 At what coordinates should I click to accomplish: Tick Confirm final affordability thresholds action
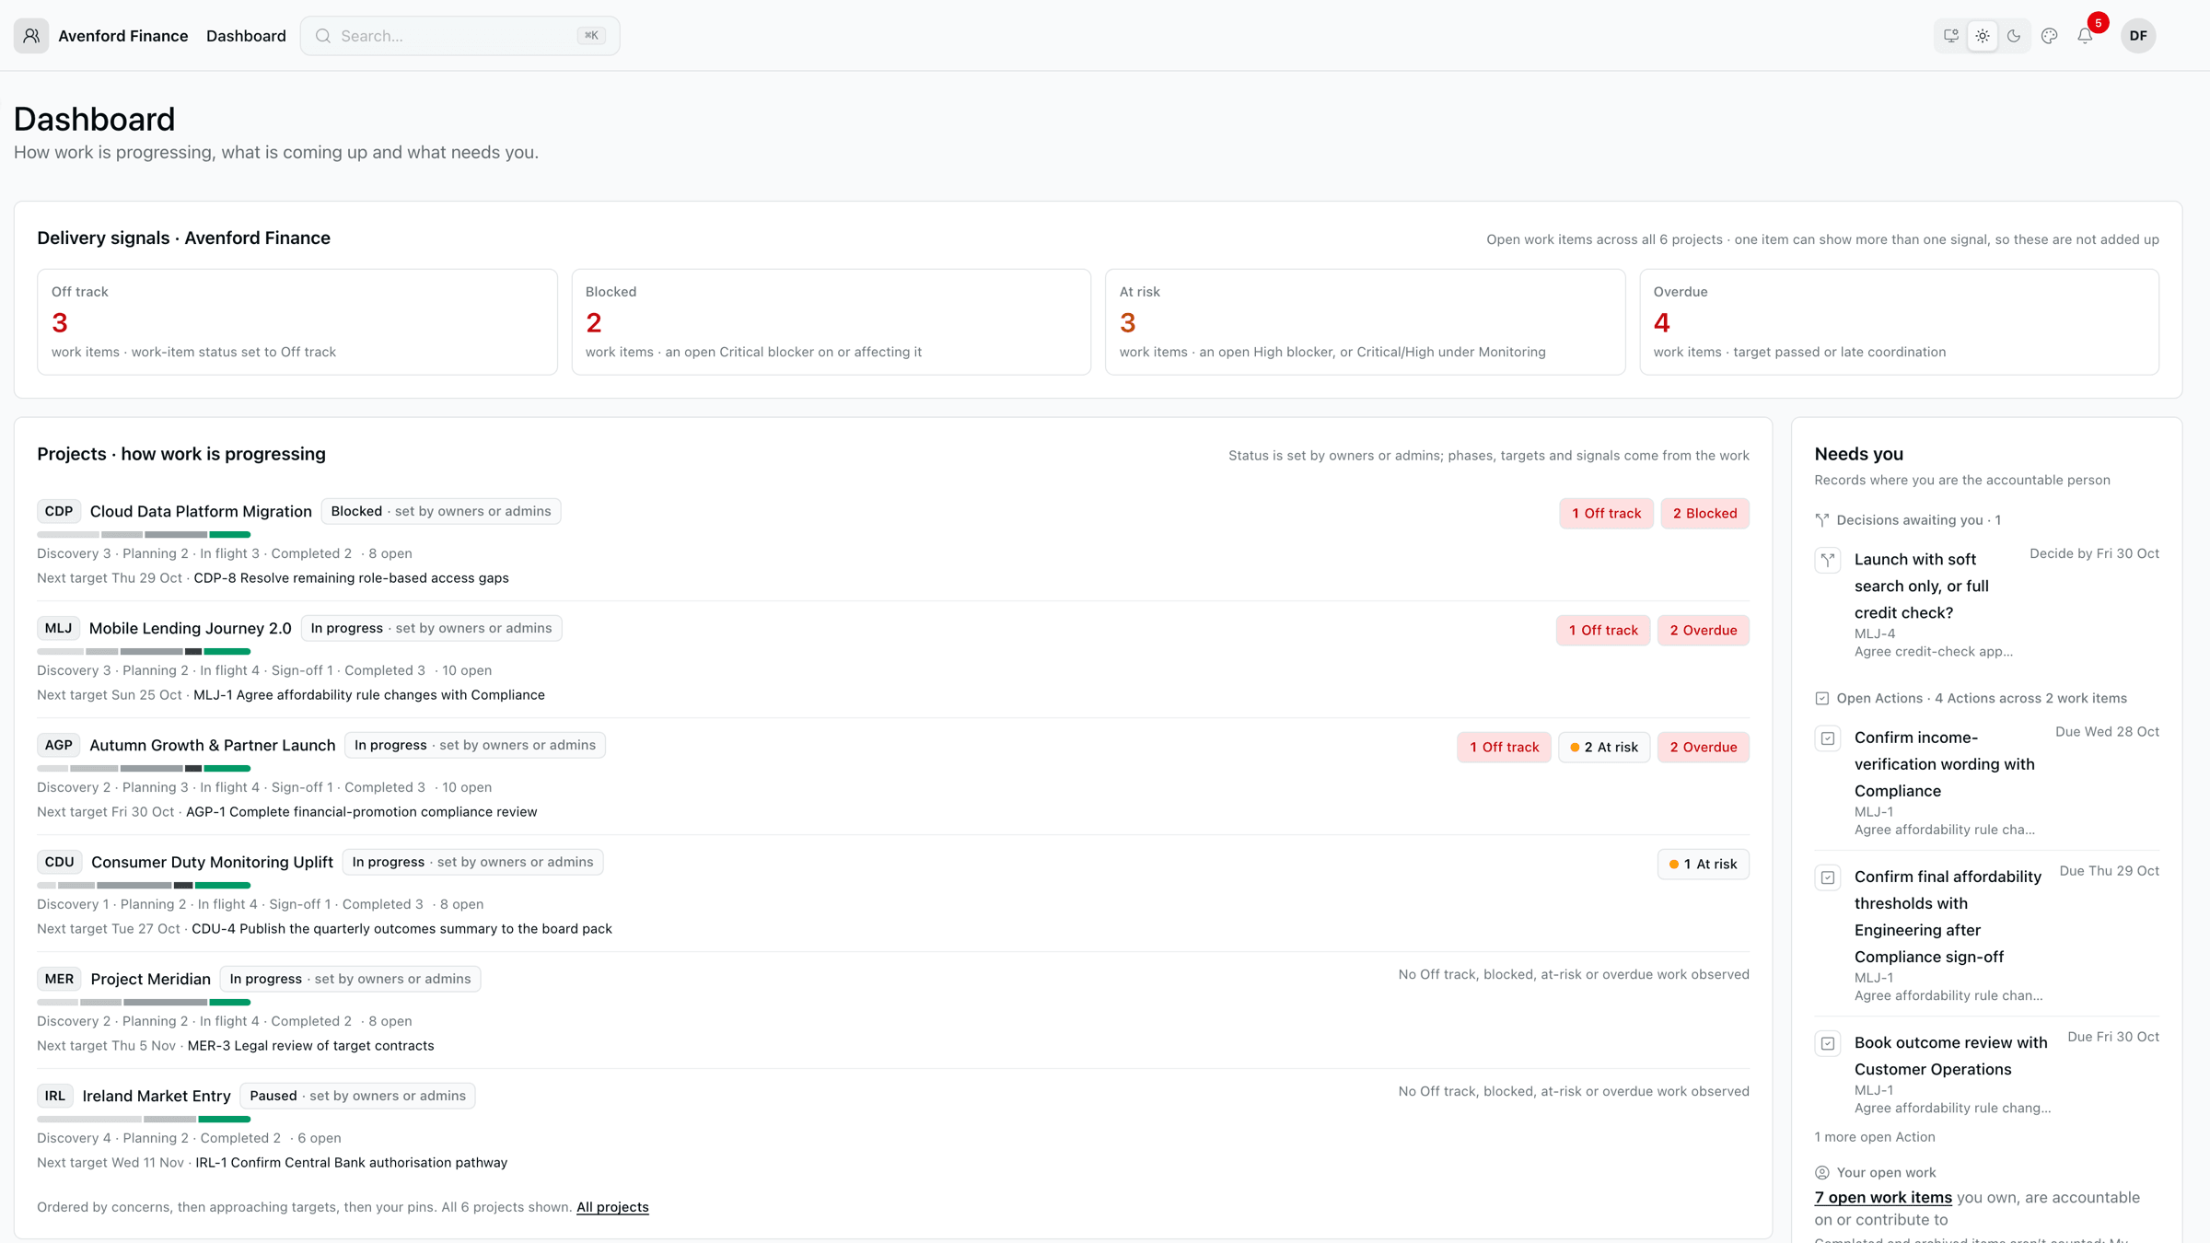tap(1828, 877)
